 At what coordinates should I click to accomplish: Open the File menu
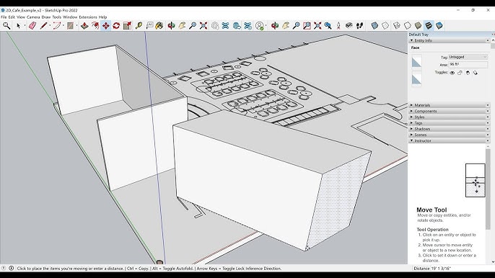[x=4, y=17]
